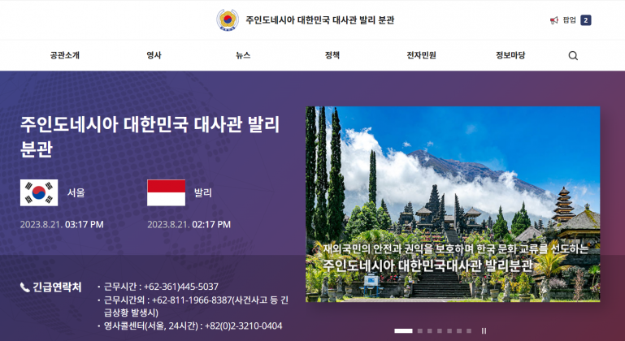
Task: Pause the banner slideshow
Action: [484, 331]
